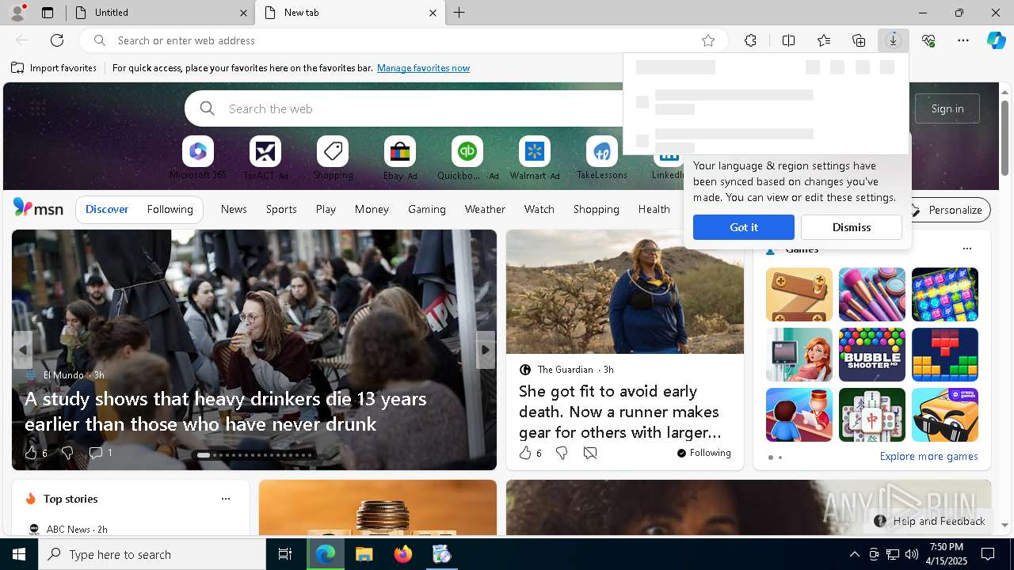This screenshot has height=570, width=1014.
Task: Open the Bubble Shooter HD game thumbnail
Action: (871, 355)
